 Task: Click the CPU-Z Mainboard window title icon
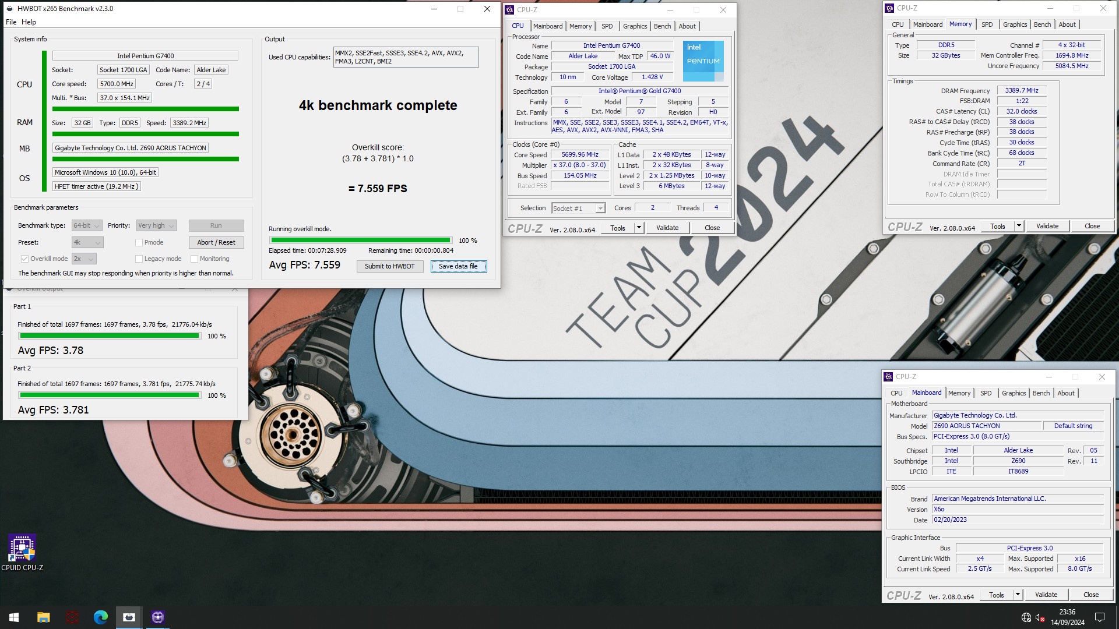point(888,377)
